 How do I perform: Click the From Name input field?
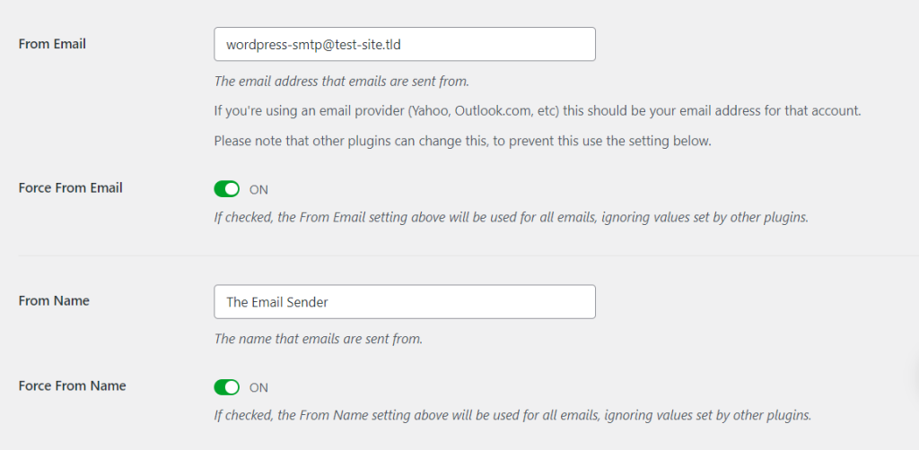[404, 302]
